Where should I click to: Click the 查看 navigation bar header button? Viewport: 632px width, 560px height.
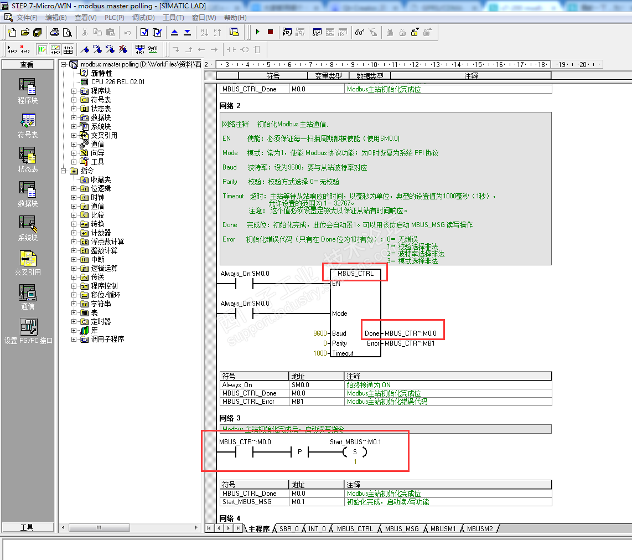[28, 65]
